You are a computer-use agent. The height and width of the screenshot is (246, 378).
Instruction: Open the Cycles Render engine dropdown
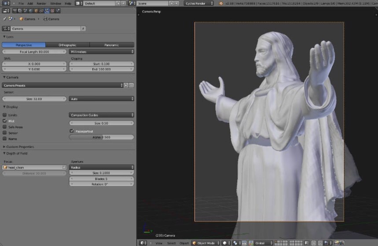tap(198, 3)
